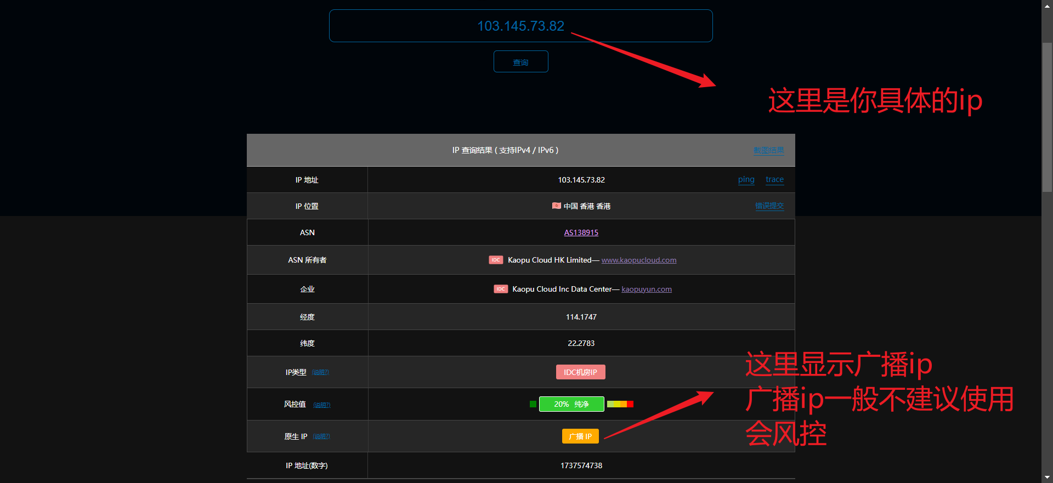This screenshot has height=483, width=1053.
Task: Select the IP value 103.145.73.82 in table
Action: click(581, 180)
